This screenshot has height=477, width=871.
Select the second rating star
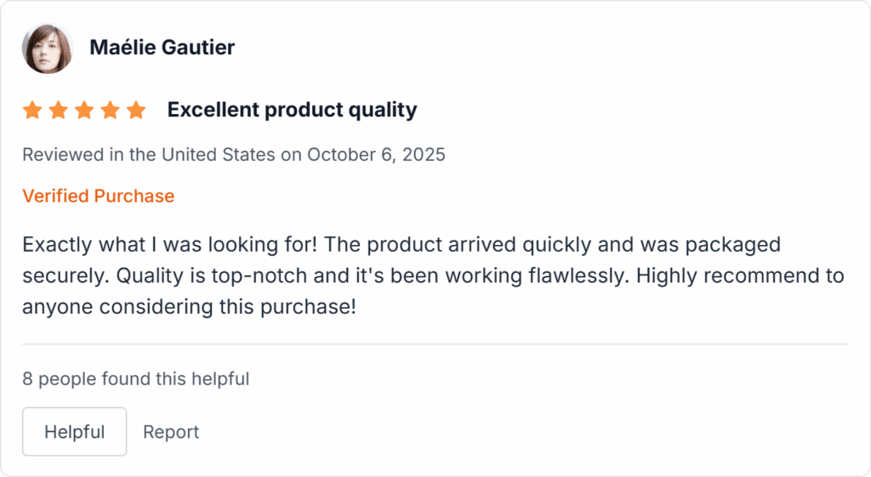58,111
